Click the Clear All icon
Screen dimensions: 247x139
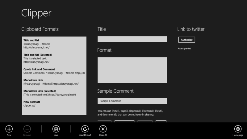(x=103, y=129)
